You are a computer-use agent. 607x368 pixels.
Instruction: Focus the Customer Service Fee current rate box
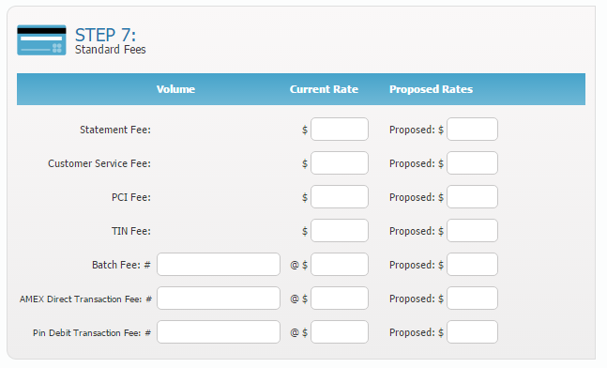340,163
